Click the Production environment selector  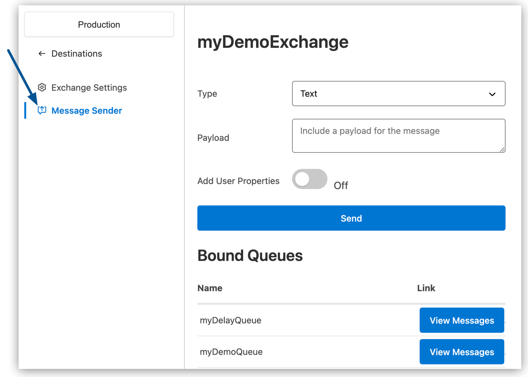point(99,24)
